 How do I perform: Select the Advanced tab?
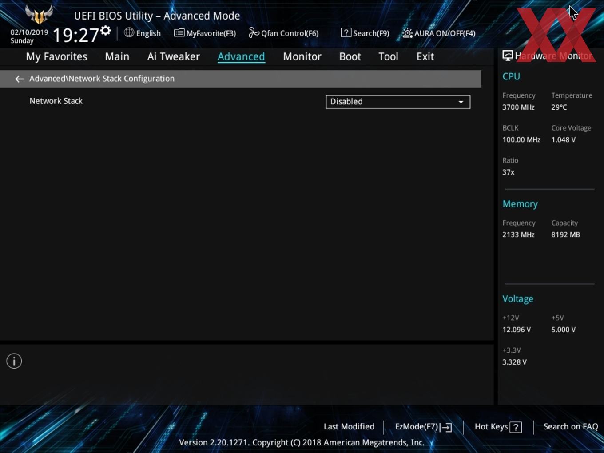[x=241, y=56]
